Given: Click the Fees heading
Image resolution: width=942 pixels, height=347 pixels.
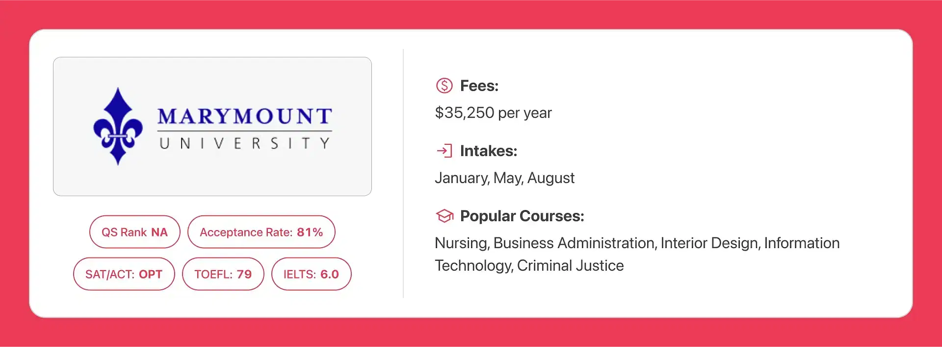Looking at the screenshot, I should [x=479, y=86].
